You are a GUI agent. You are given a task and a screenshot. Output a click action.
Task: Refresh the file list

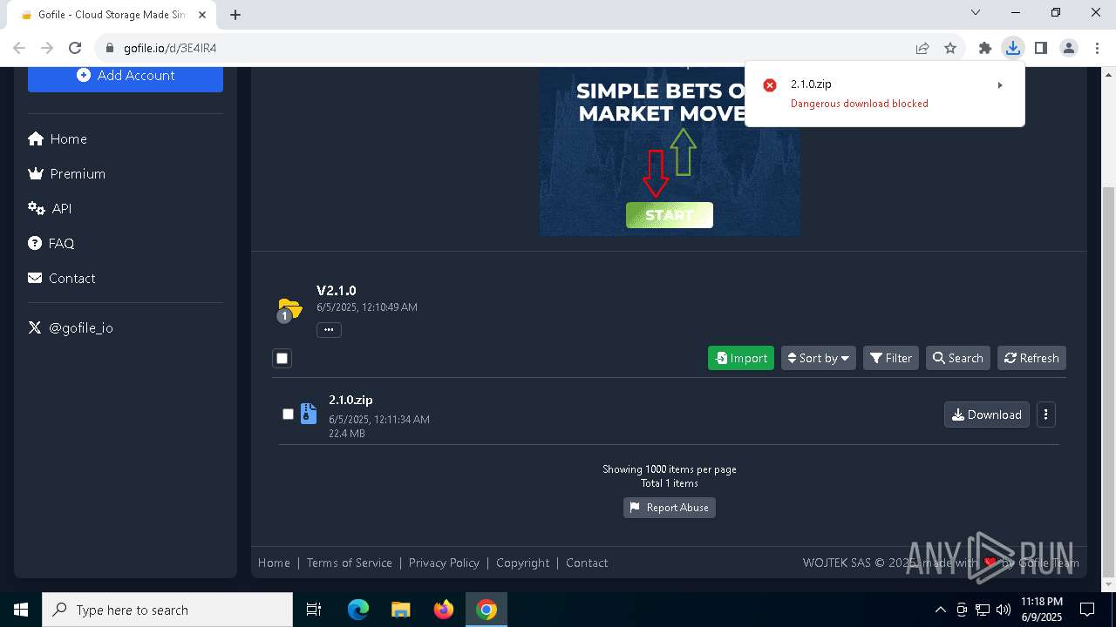(x=1031, y=358)
